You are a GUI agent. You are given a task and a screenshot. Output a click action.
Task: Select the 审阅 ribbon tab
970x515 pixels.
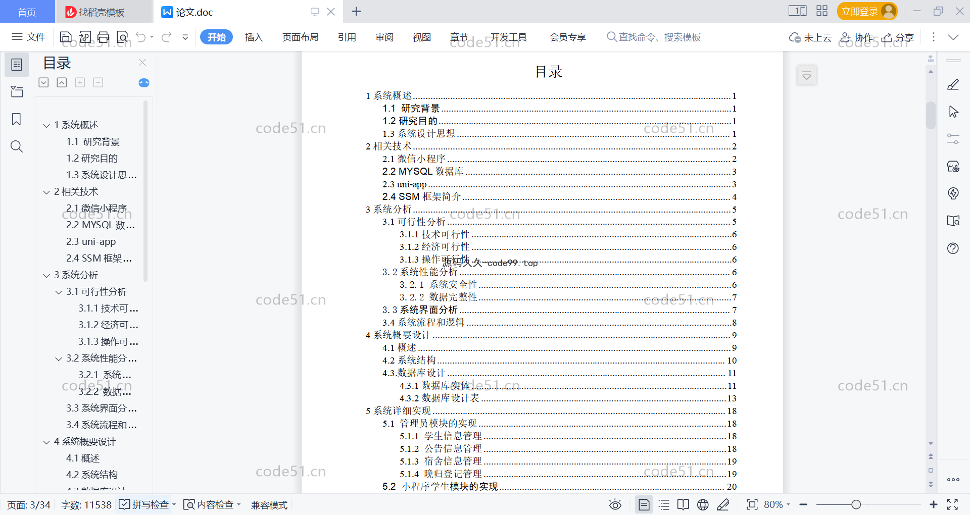click(x=384, y=37)
